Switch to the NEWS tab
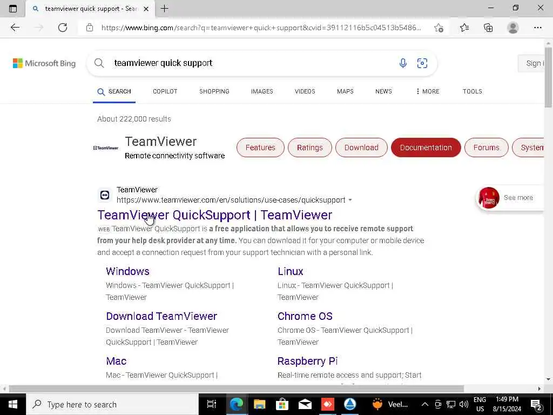Image resolution: width=553 pixels, height=415 pixels. click(x=384, y=91)
